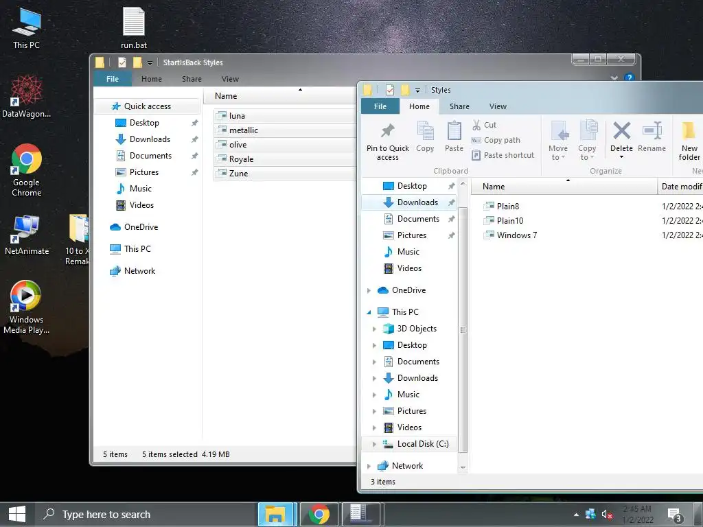Screen dimensions: 703x527
Task: Click taskbar search box
Action: (x=146, y=515)
